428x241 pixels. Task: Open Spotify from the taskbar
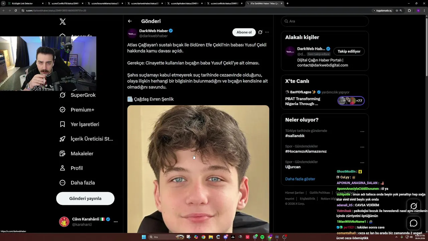click(x=262, y=237)
